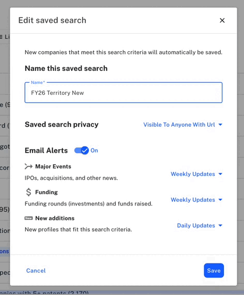Click the New additions heading label
This screenshot has height=295, width=244.
pos(55,218)
